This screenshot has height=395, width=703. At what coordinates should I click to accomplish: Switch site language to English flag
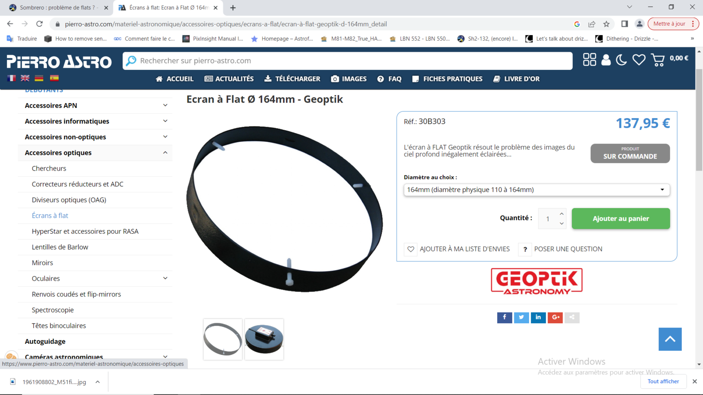click(x=25, y=78)
